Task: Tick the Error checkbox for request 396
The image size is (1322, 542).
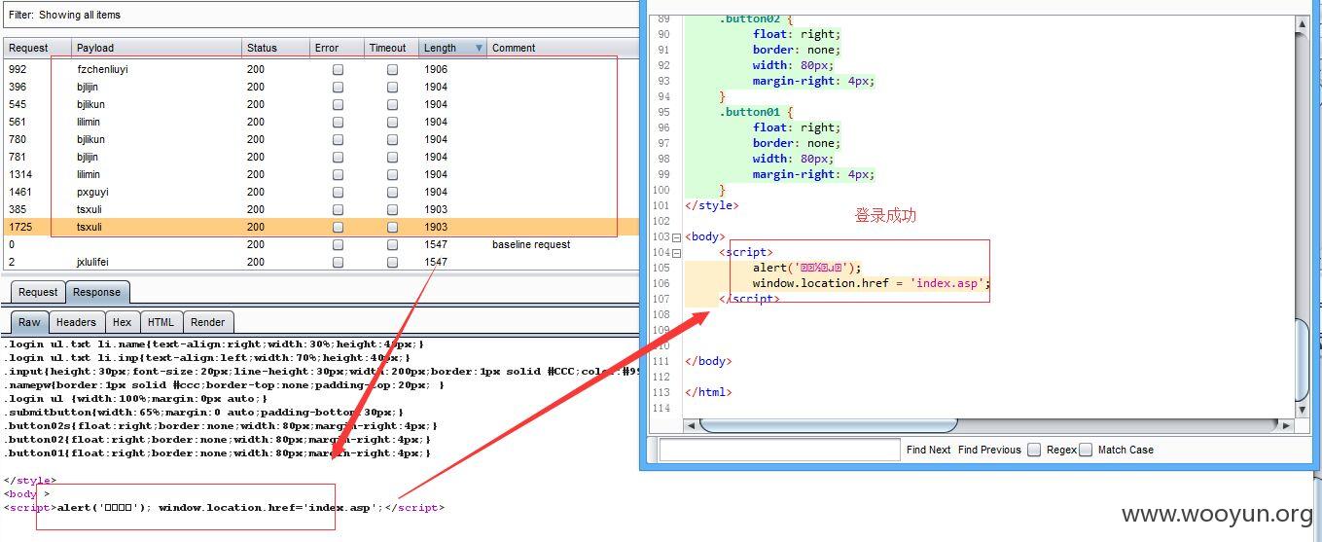Action: click(338, 88)
